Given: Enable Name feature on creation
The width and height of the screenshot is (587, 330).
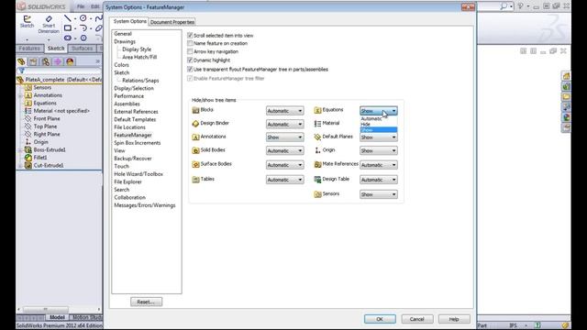Looking at the screenshot, I should tap(190, 43).
